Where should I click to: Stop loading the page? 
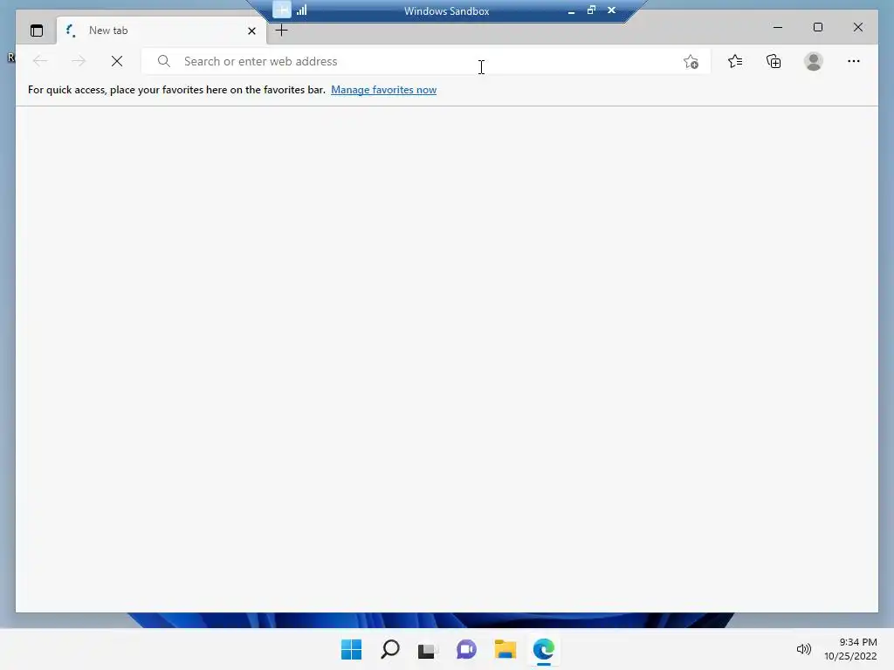point(117,61)
